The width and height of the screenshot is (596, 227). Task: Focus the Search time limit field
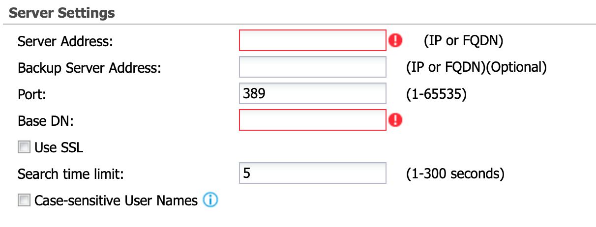(x=313, y=174)
